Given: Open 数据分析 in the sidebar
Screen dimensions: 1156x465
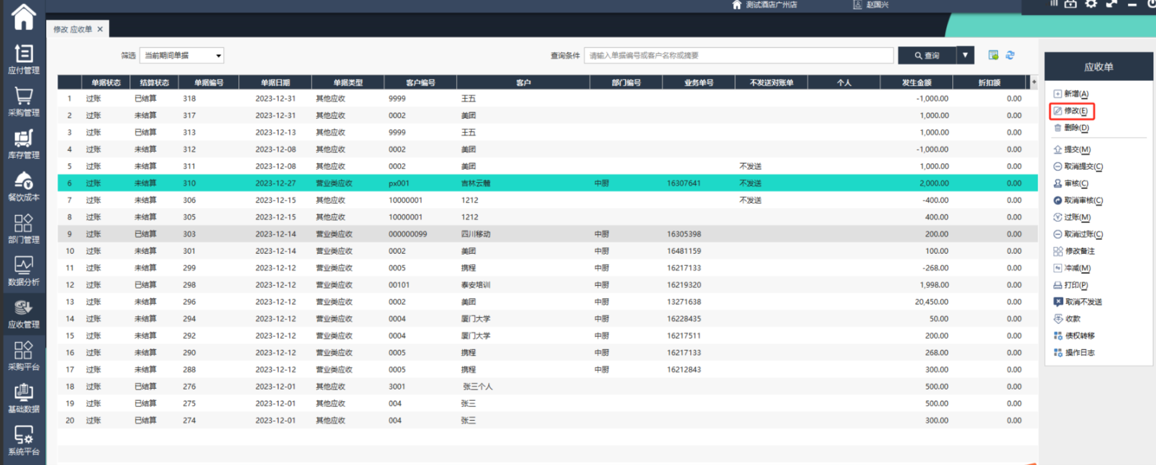Looking at the screenshot, I should click(23, 271).
